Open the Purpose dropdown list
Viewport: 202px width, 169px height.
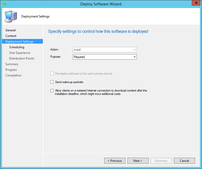coord(105,57)
